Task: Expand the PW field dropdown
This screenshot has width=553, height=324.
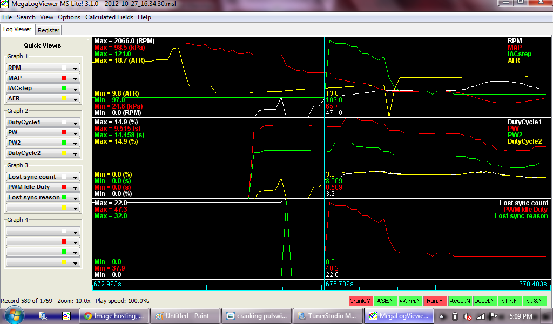Action: pos(75,133)
